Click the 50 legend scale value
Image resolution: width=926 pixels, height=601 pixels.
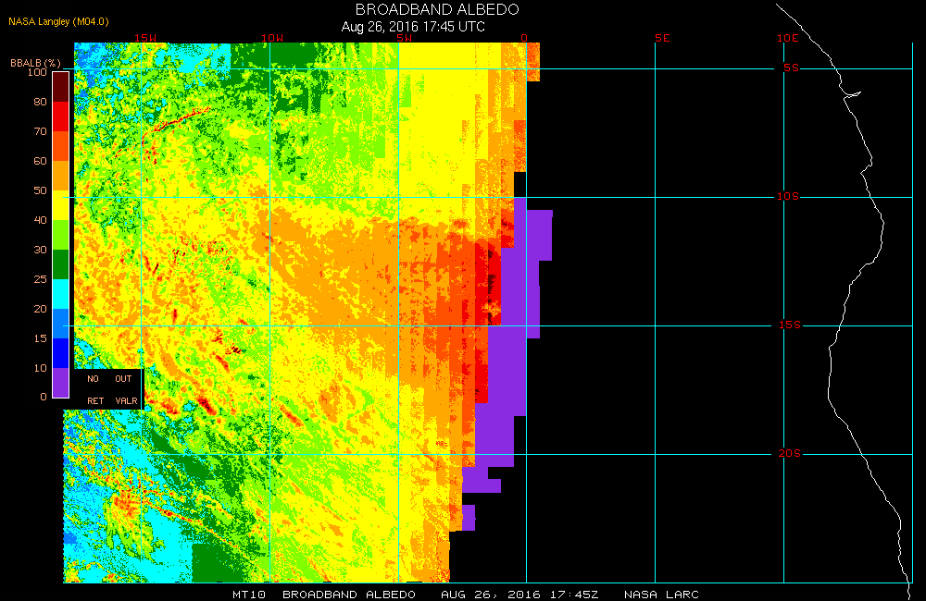pos(40,190)
